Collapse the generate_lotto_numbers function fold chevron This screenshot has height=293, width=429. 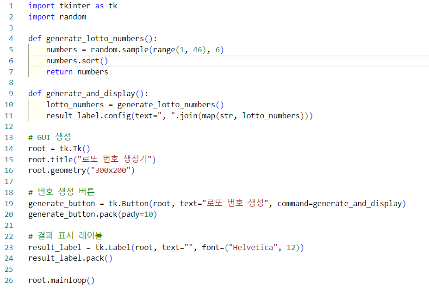(22, 39)
